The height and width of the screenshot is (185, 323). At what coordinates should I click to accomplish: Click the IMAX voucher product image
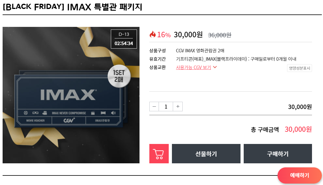(x=71, y=95)
